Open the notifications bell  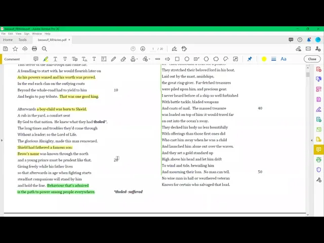(309, 39)
